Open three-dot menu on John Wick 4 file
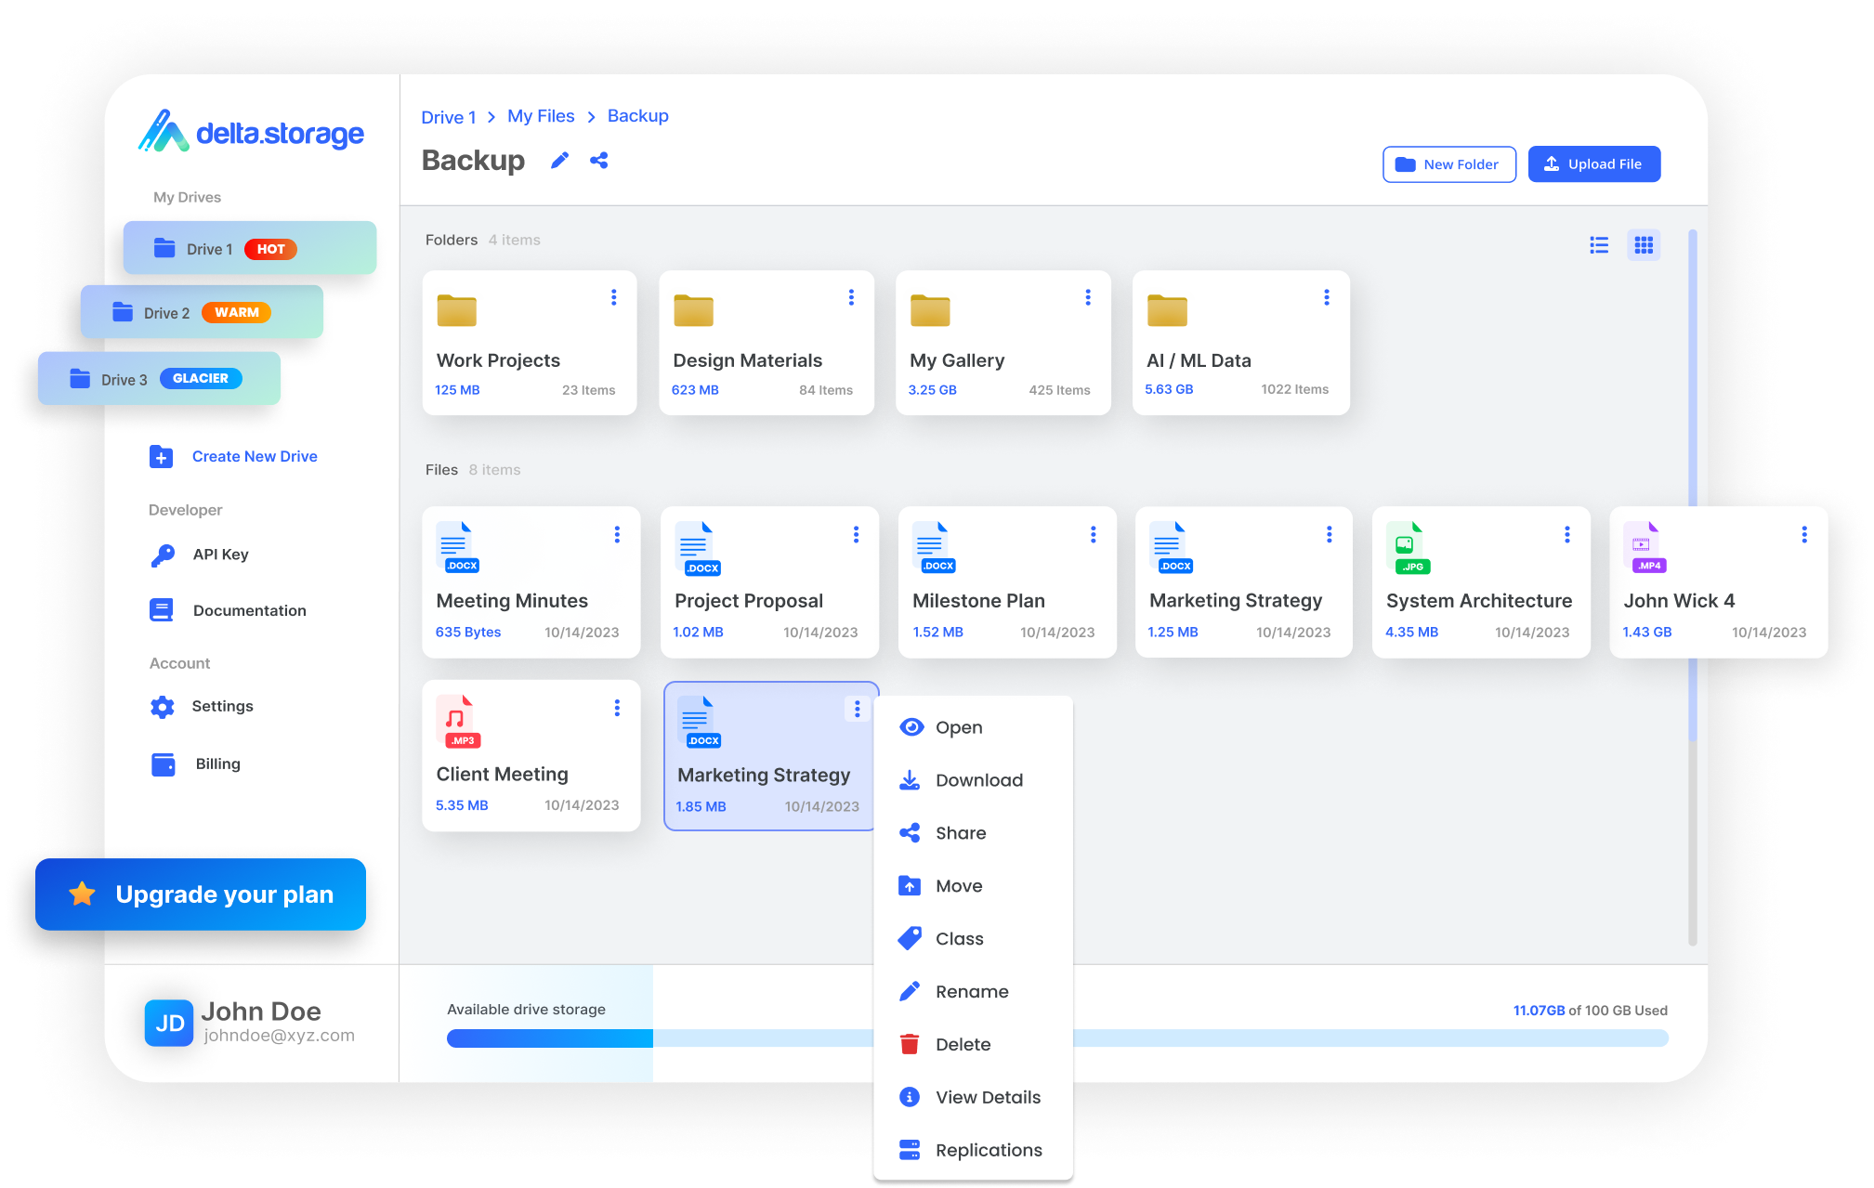This screenshot has width=1874, height=1188. click(x=1804, y=534)
